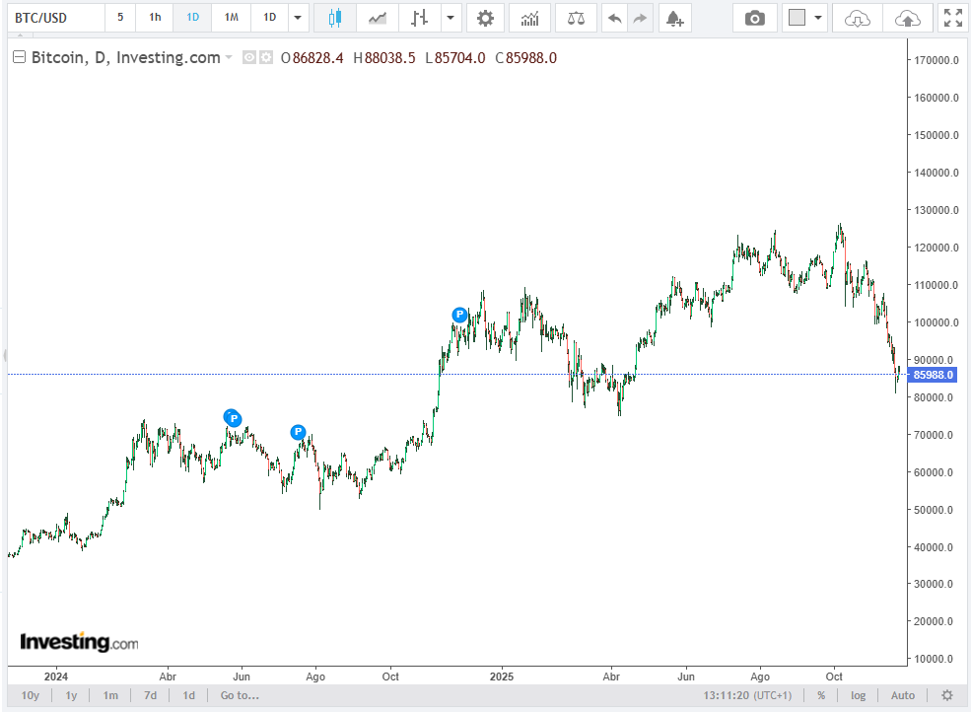Click Go to... in the bottom bar
The width and height of the screenshot is (971, 712).
coord(239,695)
